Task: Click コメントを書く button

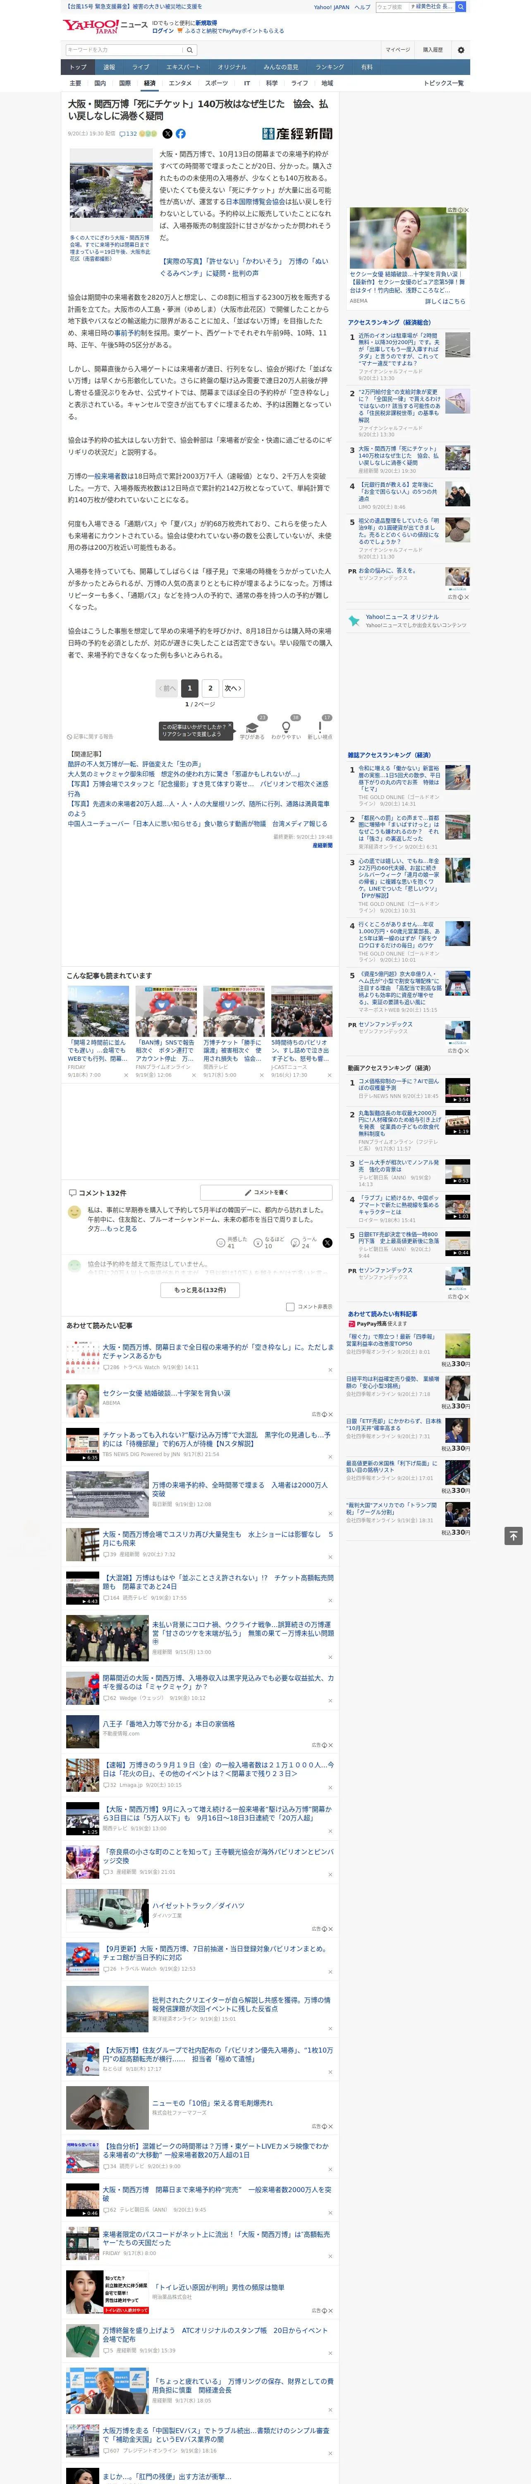Action: [266, 1193]
